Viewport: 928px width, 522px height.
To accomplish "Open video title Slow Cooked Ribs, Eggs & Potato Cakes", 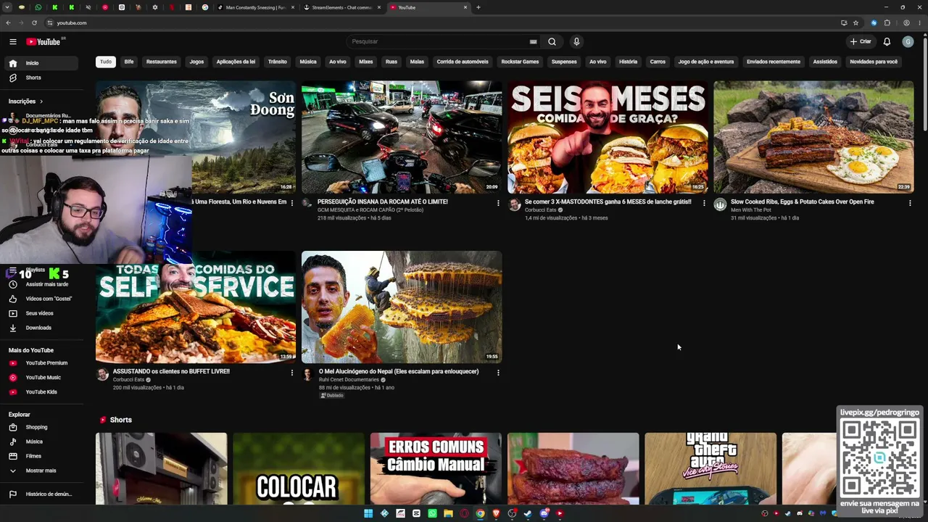I will 803,202.
